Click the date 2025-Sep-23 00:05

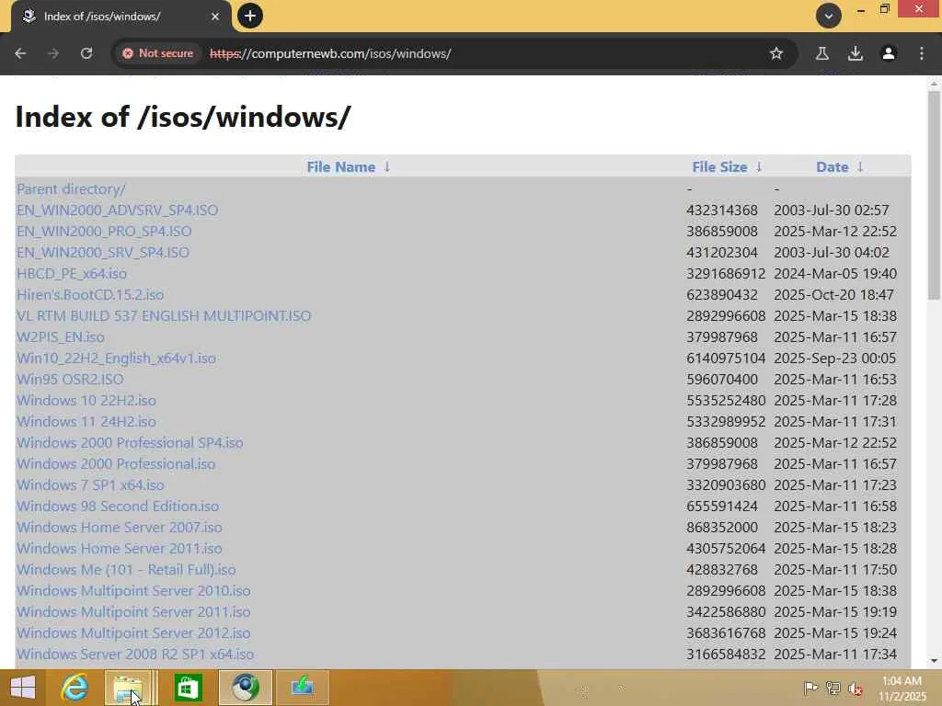click(835, 359)
